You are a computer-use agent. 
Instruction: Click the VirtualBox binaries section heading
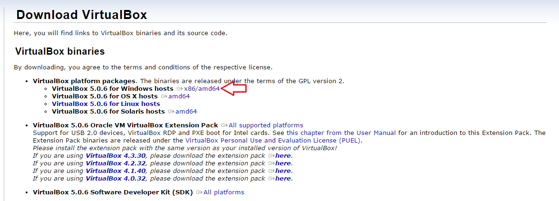(x=60, y=51)
